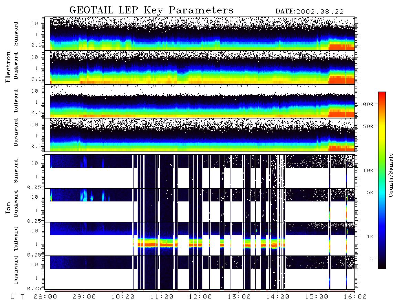Select the Ion Tailward panel label
The image size is (393, 303).
[x=16, y=239]
